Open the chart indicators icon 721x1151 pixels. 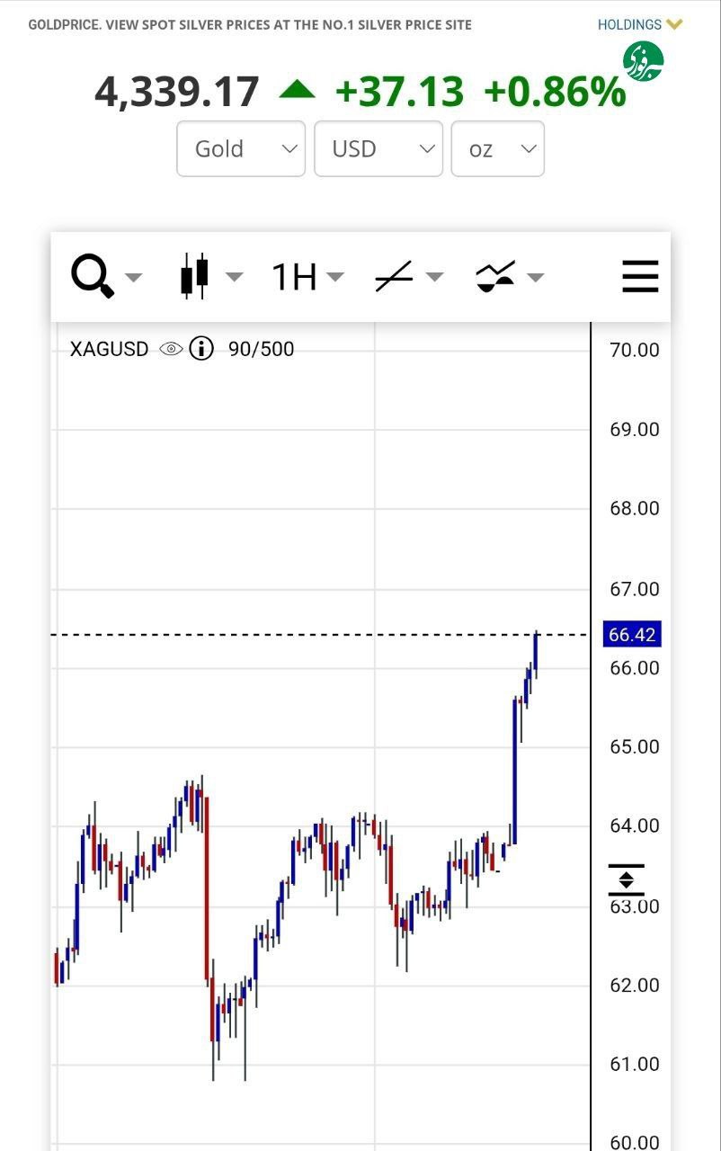tap(494, 277)
